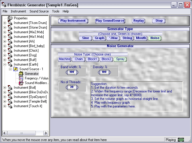This screenshot has height=143, width=192.
Task: Click the Replay button
Action: point(139,21)
